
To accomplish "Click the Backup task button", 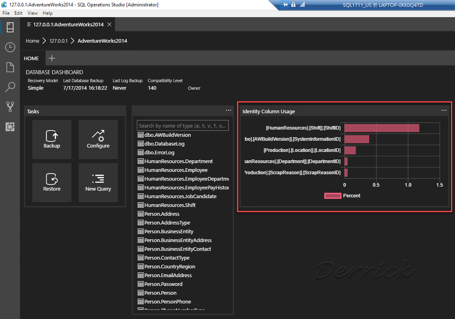I will pyautogui.click(x=52, y=140).
